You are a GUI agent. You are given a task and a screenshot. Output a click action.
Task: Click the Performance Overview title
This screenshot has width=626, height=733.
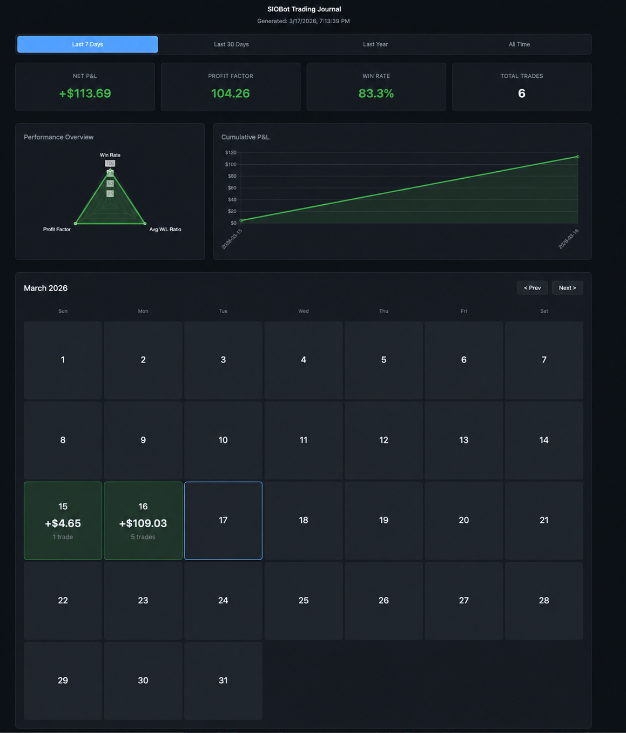coord(58,137)
